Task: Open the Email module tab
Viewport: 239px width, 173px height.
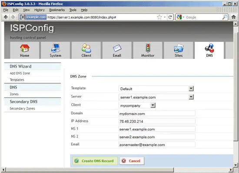Action: 117,50
